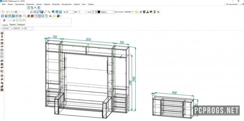Viewport: 244px width, 121px height.
Task: Toggle the layer visibility light bulb
Action: tap(93, 12)
